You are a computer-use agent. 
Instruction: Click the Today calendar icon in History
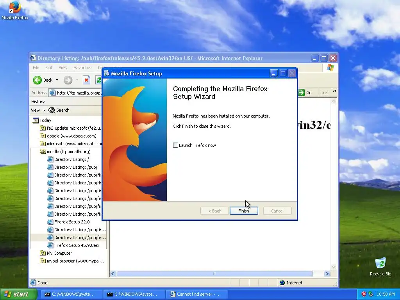pos(36,120)
